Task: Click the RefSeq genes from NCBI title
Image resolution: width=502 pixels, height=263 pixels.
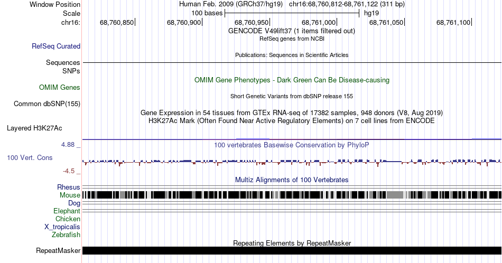Action: tap(292, 39)
